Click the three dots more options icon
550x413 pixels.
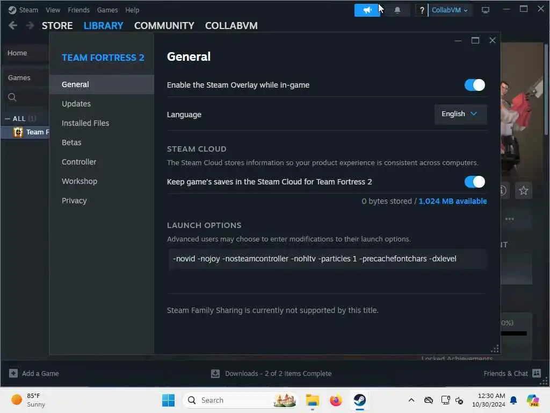tap(509, 219)
